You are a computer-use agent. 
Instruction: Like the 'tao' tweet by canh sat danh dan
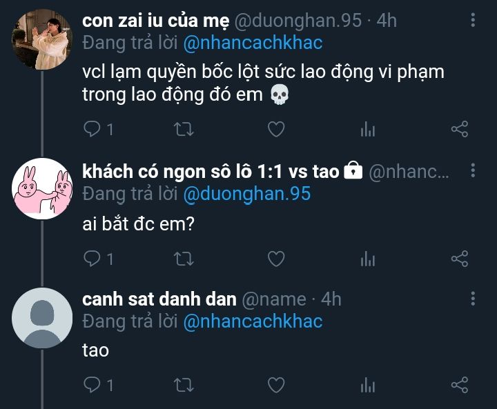tap(276, 385)
